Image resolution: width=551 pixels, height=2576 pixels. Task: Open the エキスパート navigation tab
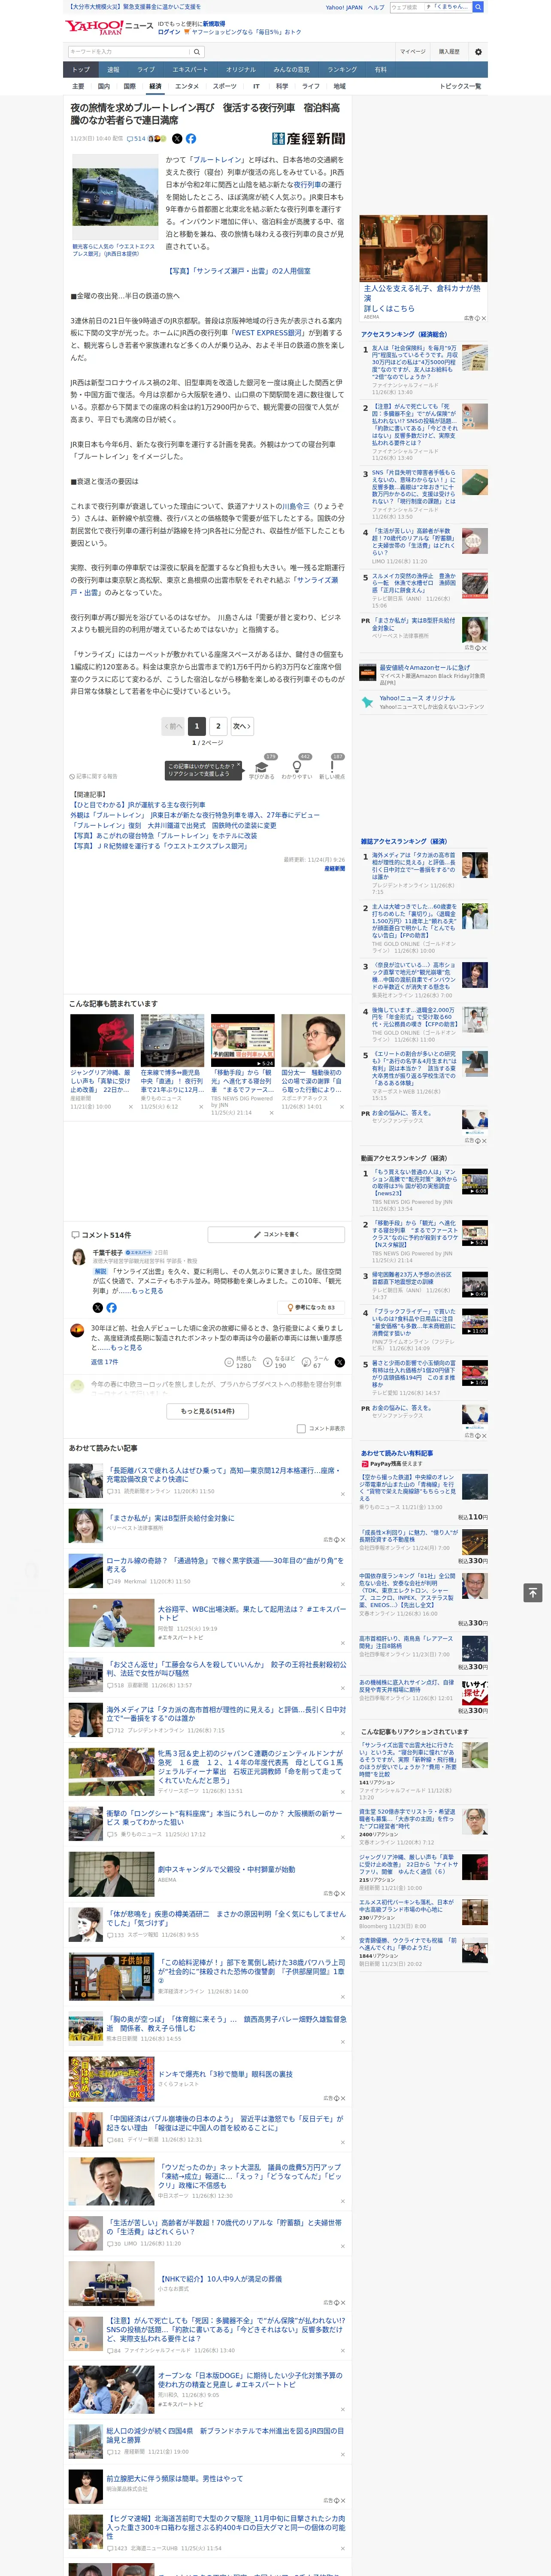click(x=190, y=69)
